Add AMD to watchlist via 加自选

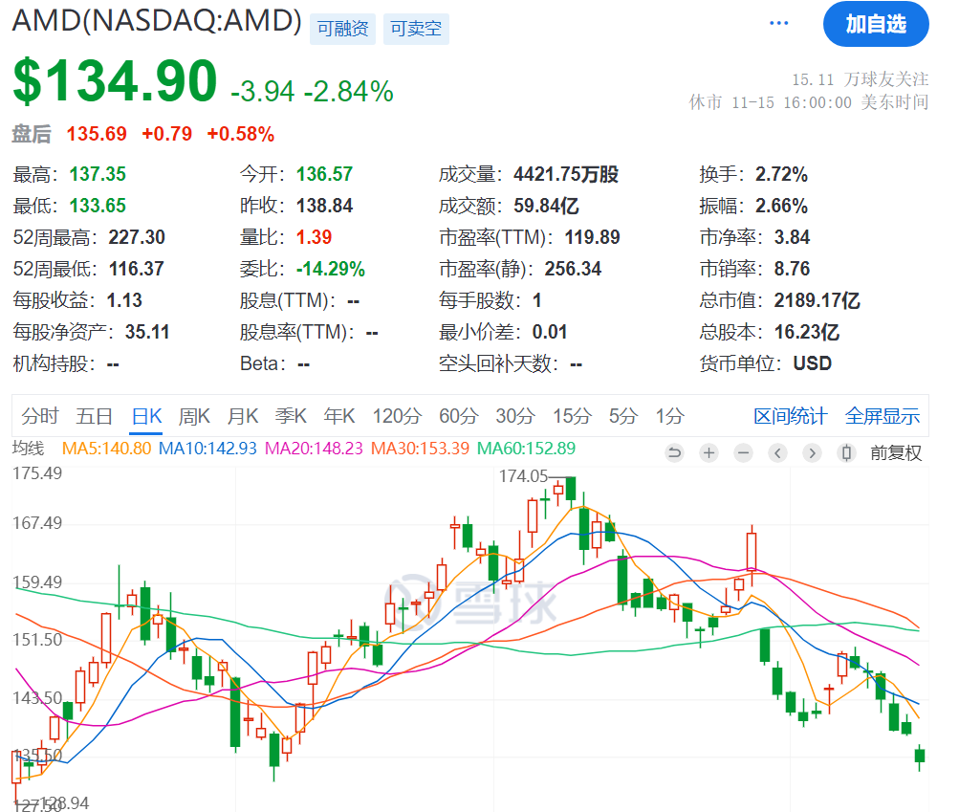tap(875, 24)
